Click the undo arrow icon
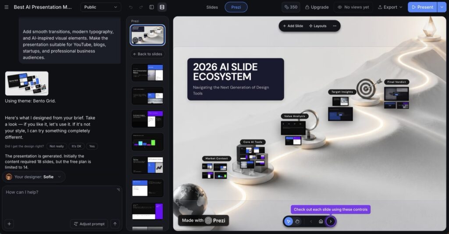The image size is (449, 234). (131, 7)
